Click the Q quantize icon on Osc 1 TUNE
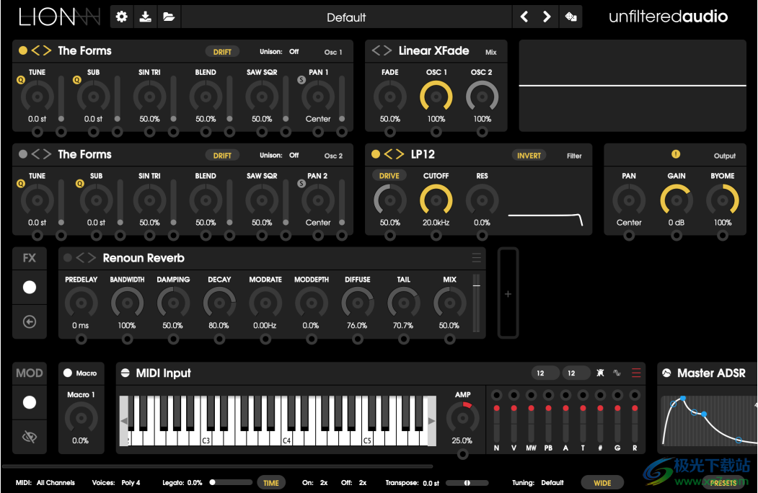The width and height of the screenshot is (758, 493). pos(21,80)
